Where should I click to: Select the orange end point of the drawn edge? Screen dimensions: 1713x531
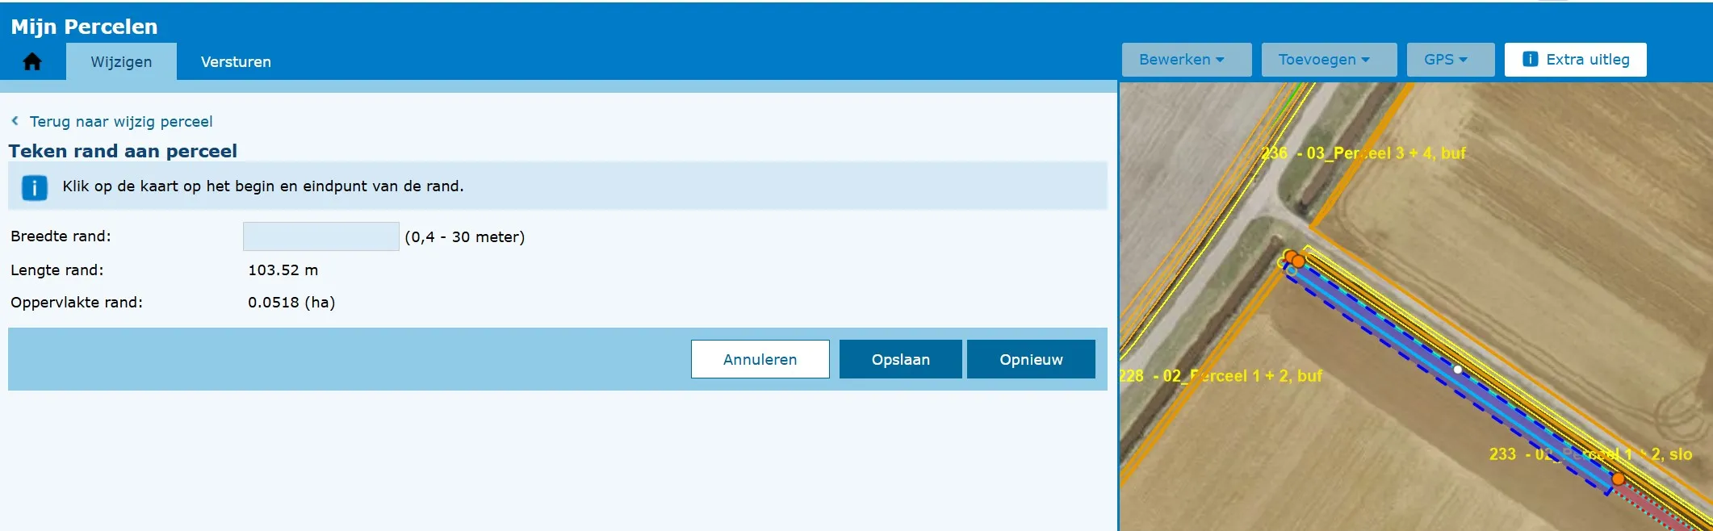1618,479
